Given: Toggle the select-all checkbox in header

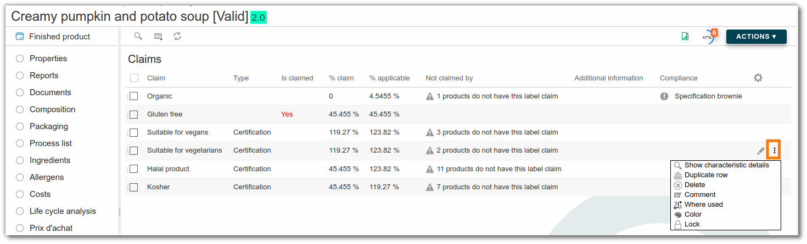Looking at the screenshot, I should tap(134, 78).
